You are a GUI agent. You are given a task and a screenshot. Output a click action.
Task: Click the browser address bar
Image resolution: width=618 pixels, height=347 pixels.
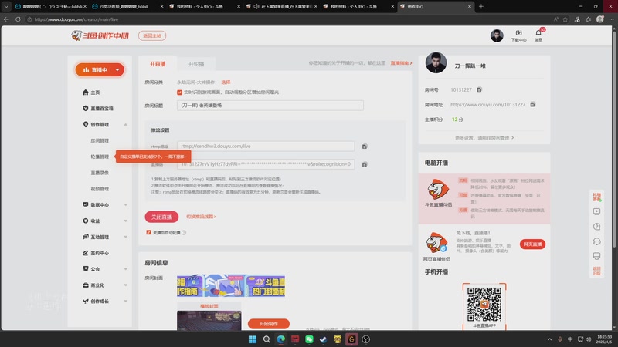(287, 19)
